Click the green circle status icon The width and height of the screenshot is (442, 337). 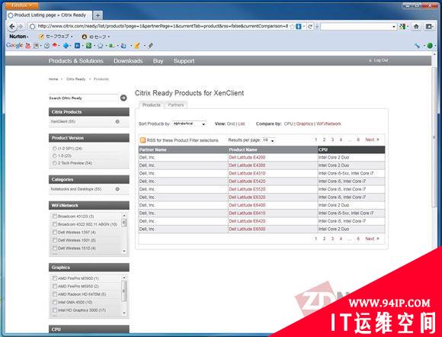pos(430,46)
